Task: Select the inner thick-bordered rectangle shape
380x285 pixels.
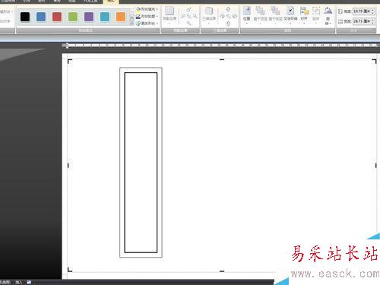Action: pos(141,163)
